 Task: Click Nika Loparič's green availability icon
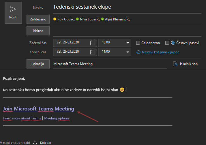(x=77, y=19)
